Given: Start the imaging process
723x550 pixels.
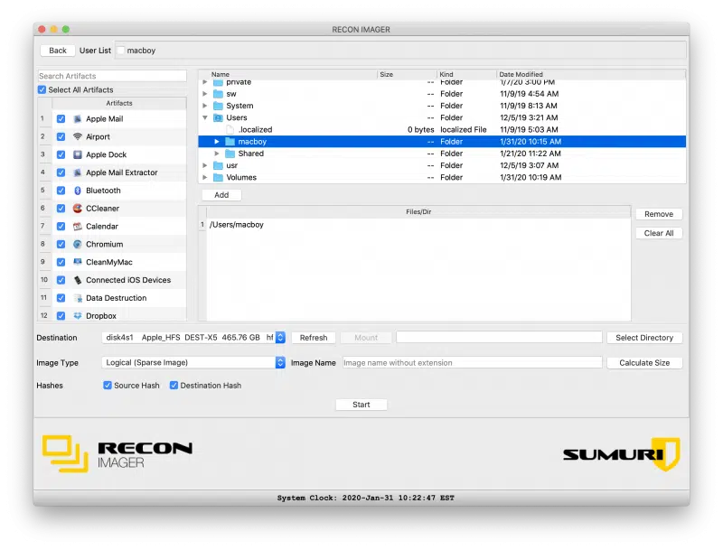Looking at the screenshot, I should click(361, 405).
